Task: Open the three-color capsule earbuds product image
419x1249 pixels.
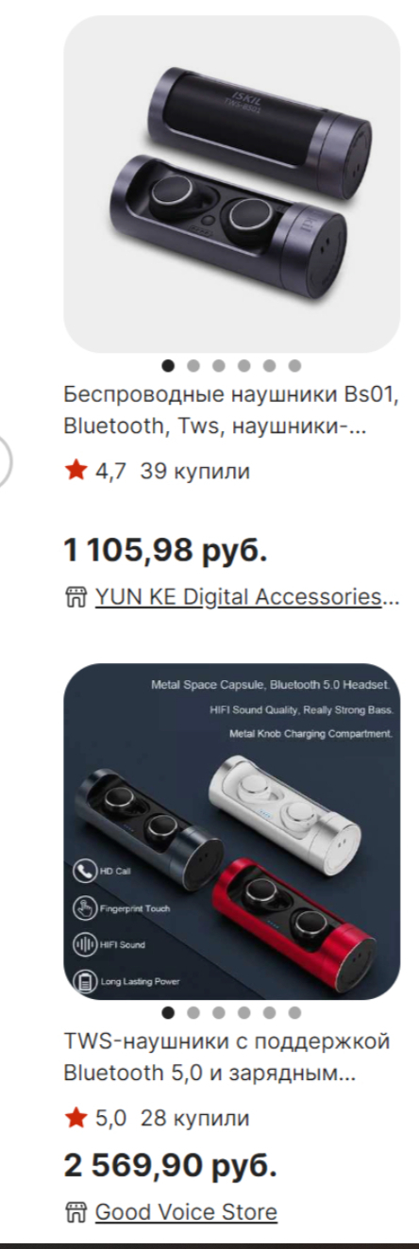Action: [x=231, y=831]
